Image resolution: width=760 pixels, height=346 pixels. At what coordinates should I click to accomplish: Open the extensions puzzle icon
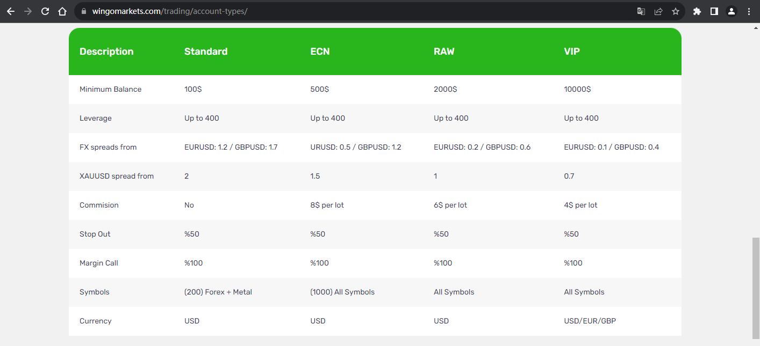(697, 11)
